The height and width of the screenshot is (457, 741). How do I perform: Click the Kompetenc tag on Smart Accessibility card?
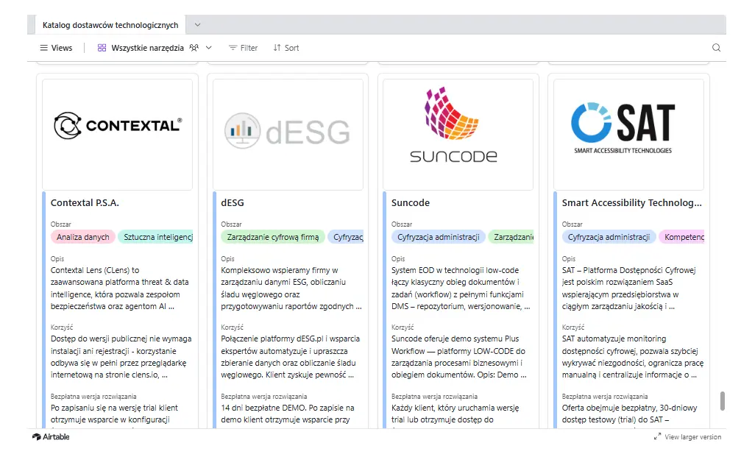(681, 237)
